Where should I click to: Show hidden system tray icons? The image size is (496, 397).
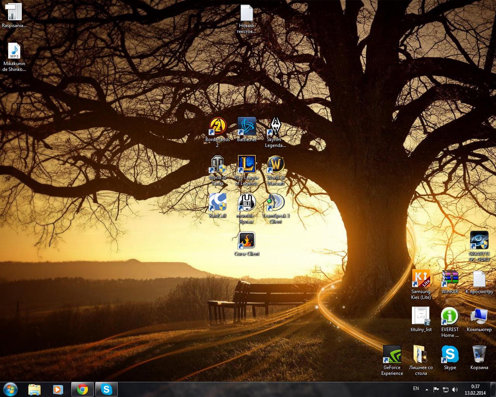pyautogui.click(x=427, y=390)
